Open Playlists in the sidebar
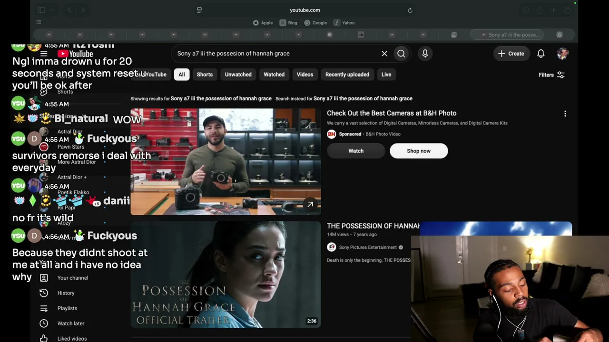The image size is (609, 342). point(67,308)
